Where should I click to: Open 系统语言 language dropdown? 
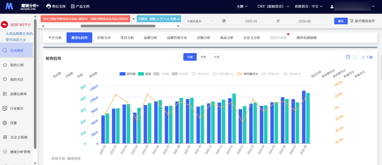(x=309, y=7)
